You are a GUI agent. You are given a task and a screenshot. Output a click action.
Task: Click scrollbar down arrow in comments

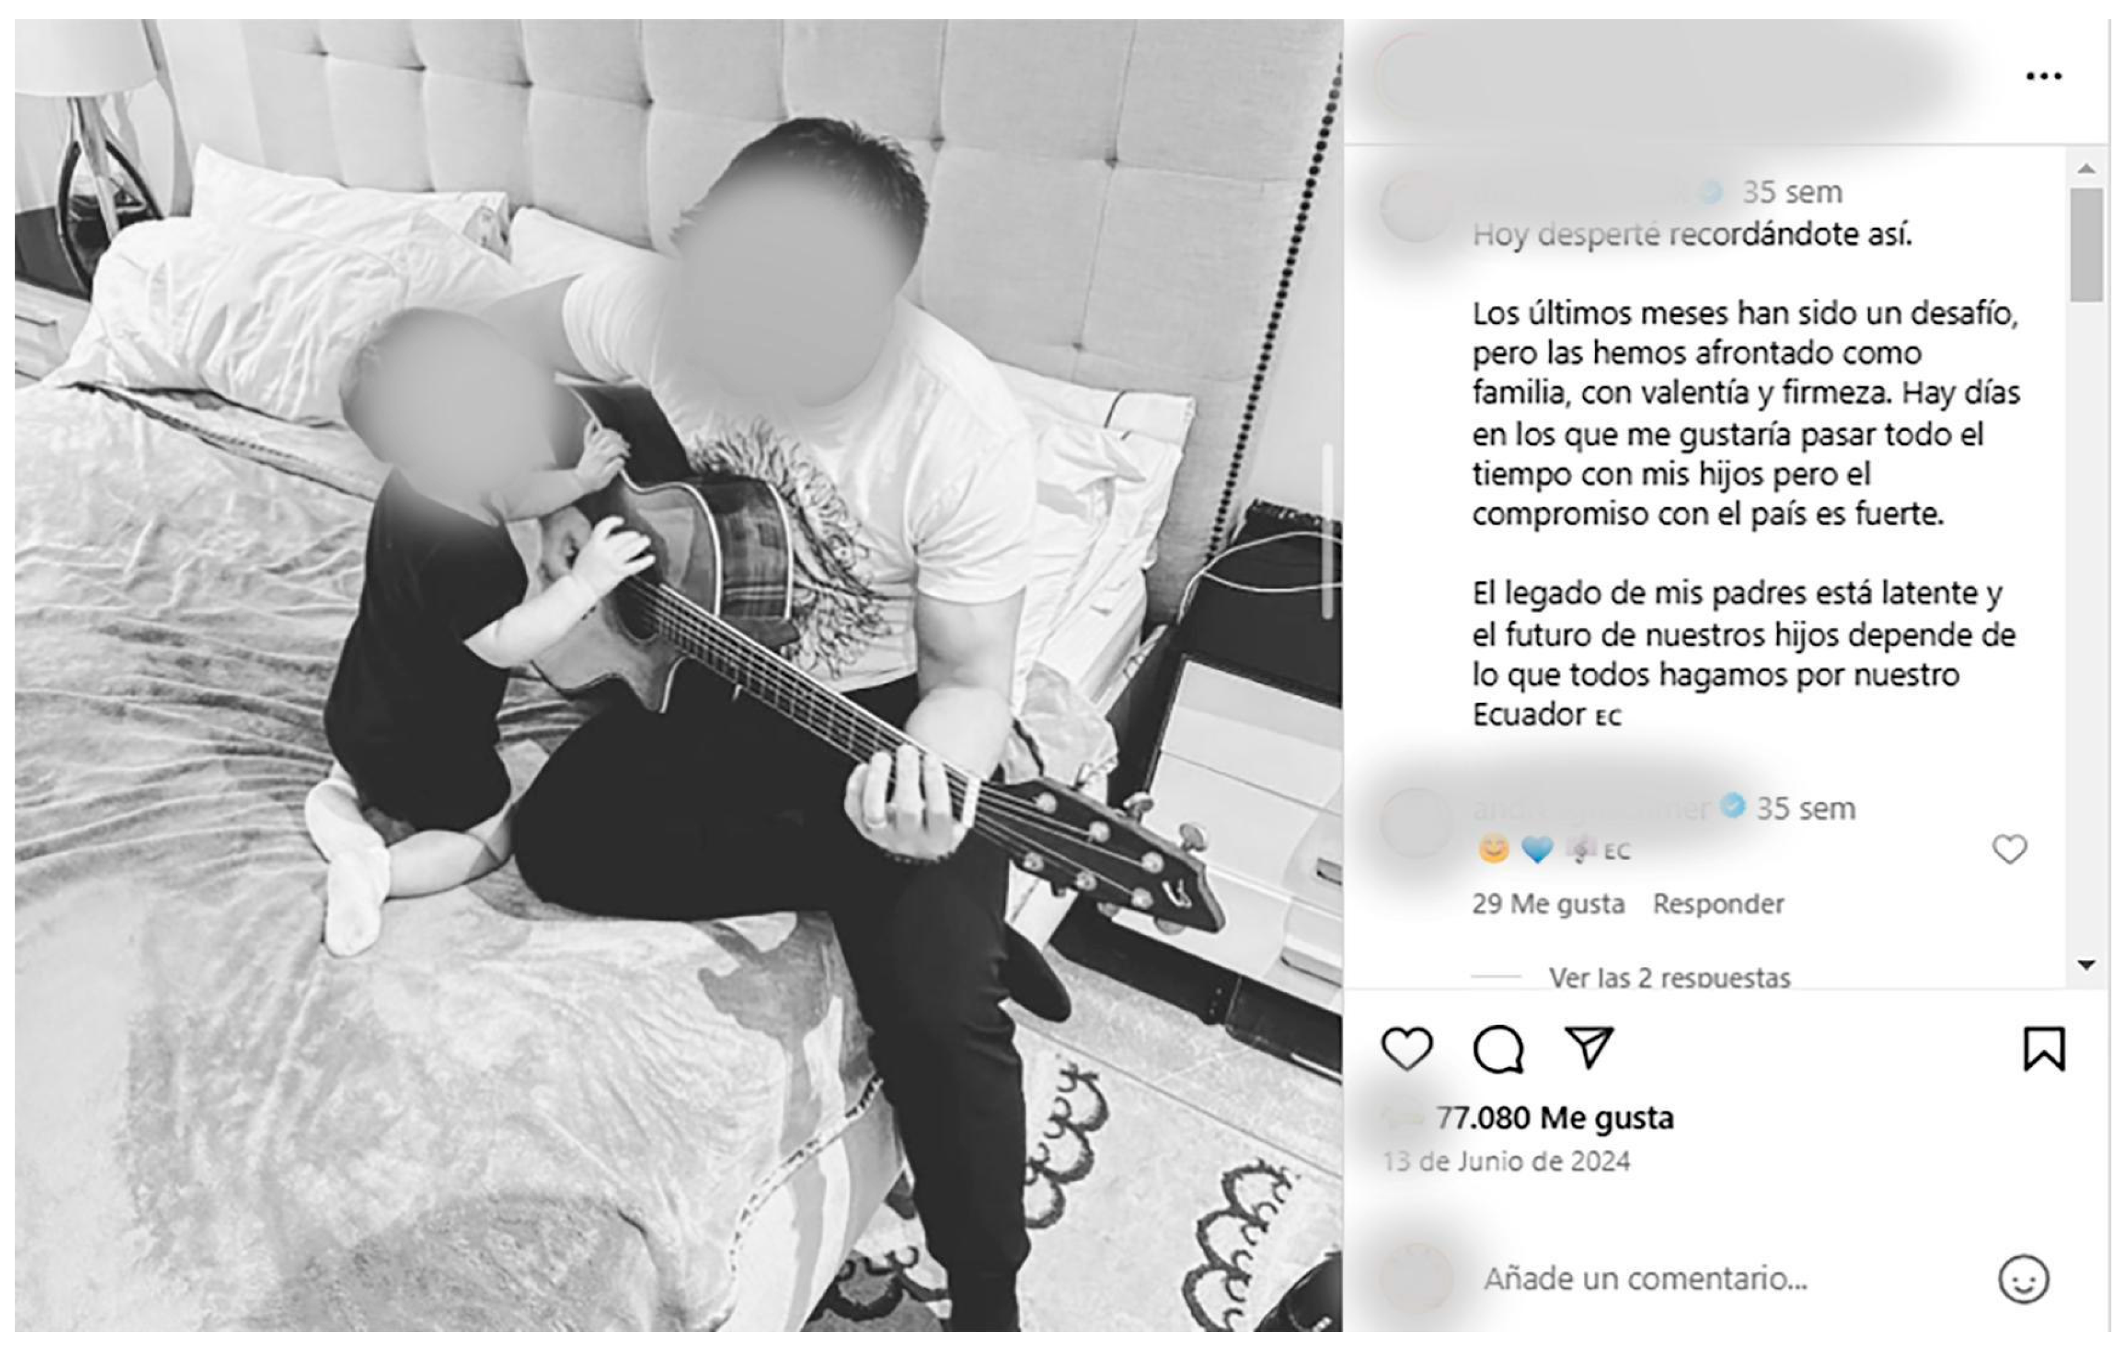pyautogui.click(x=2086, y=964)
